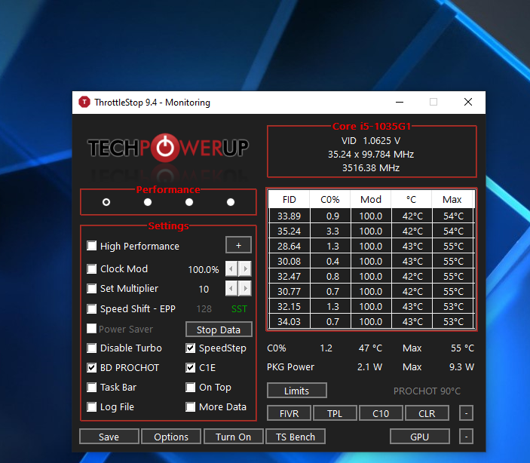
Task: Click the GPU button
Action: pyautogui.click(x=420, y=437)
